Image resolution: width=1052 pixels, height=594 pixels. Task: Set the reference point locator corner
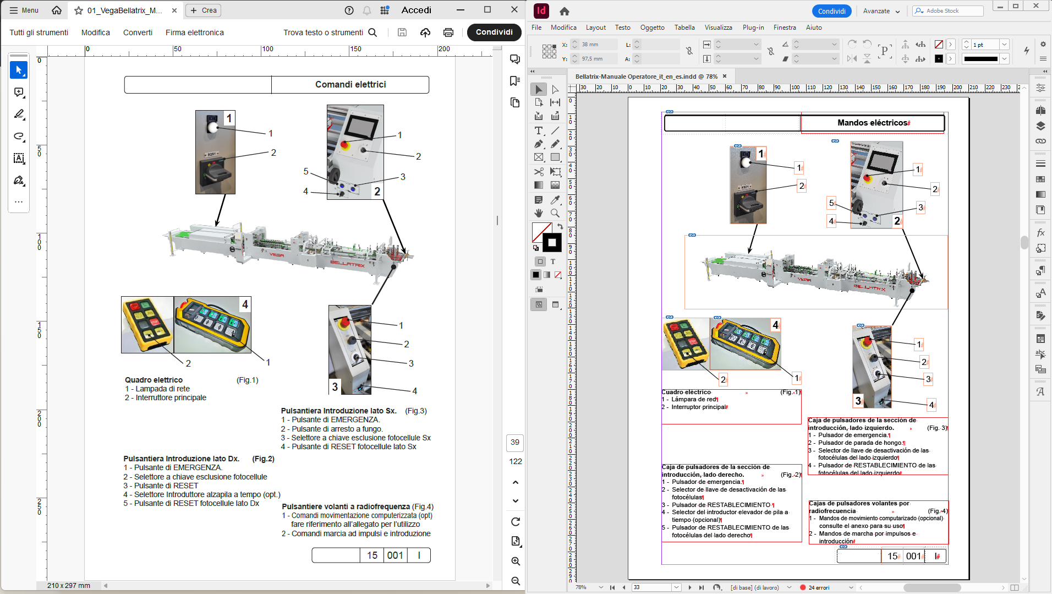549,51
